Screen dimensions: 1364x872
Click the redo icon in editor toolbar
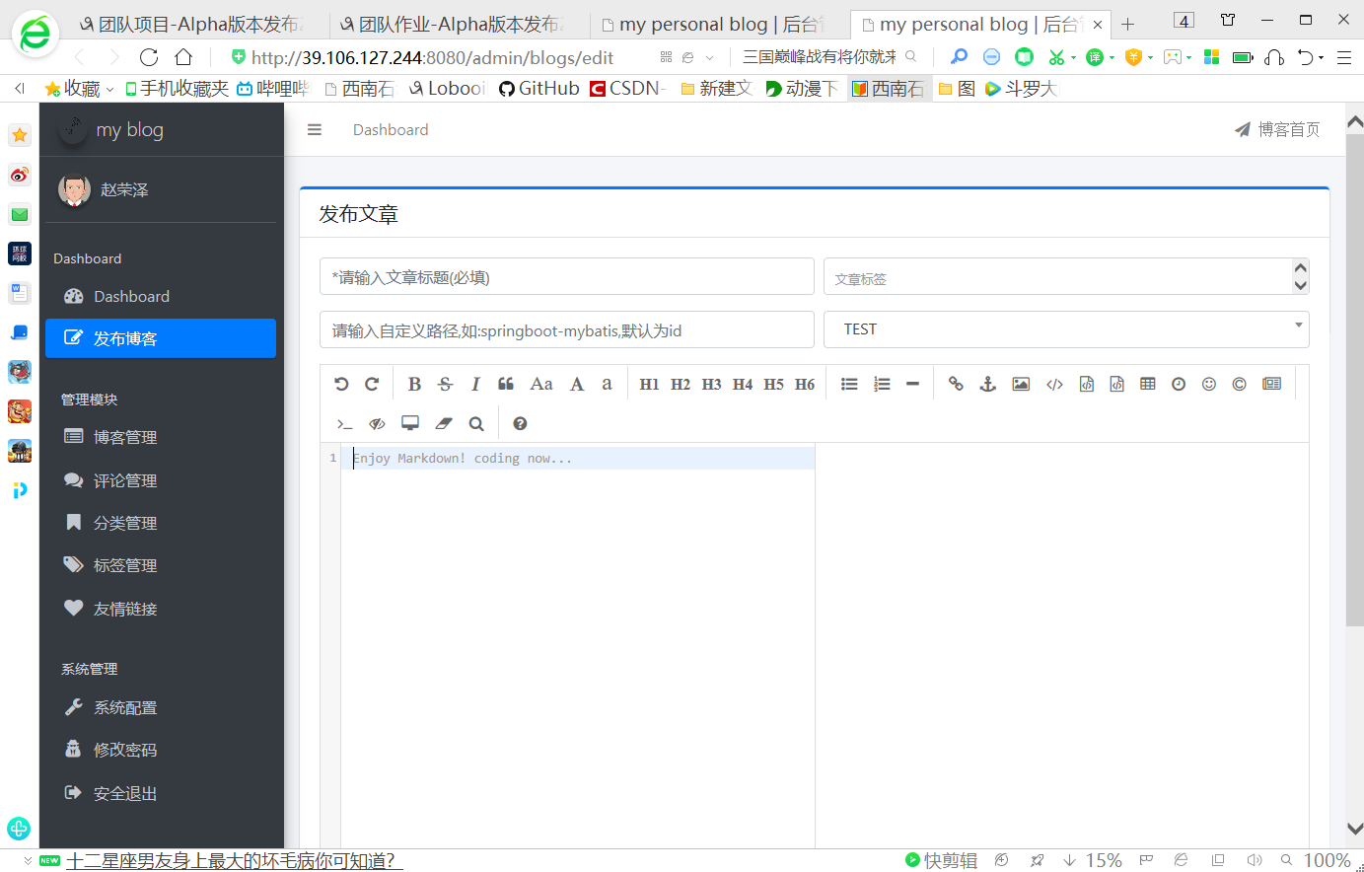[372, 384]
